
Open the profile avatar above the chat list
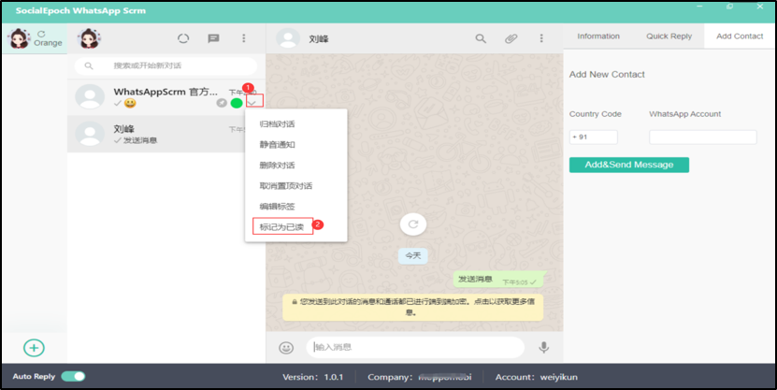pos(89,38)
